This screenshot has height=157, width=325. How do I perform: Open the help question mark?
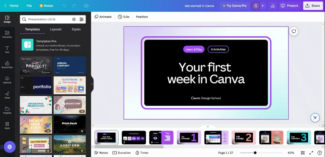coord(319,153)
